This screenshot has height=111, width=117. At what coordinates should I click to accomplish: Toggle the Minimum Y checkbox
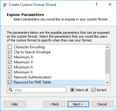10,72
